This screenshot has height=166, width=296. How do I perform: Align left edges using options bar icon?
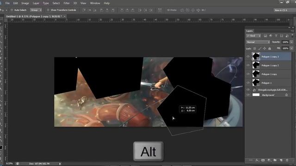click(102, 10)
